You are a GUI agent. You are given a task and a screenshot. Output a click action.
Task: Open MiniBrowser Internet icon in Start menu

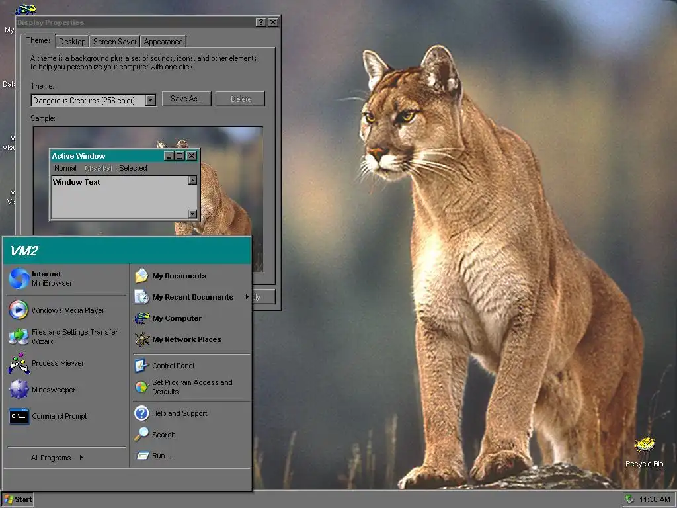point(19,278)
